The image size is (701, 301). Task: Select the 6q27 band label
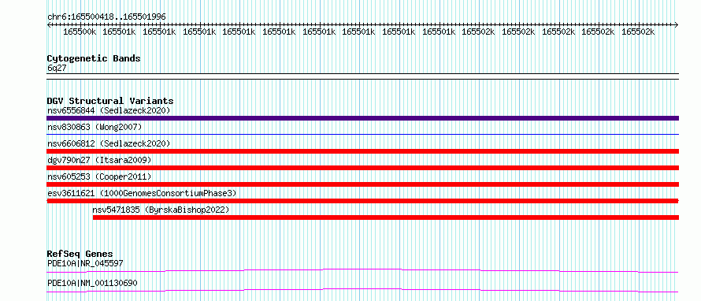(57, 68)
